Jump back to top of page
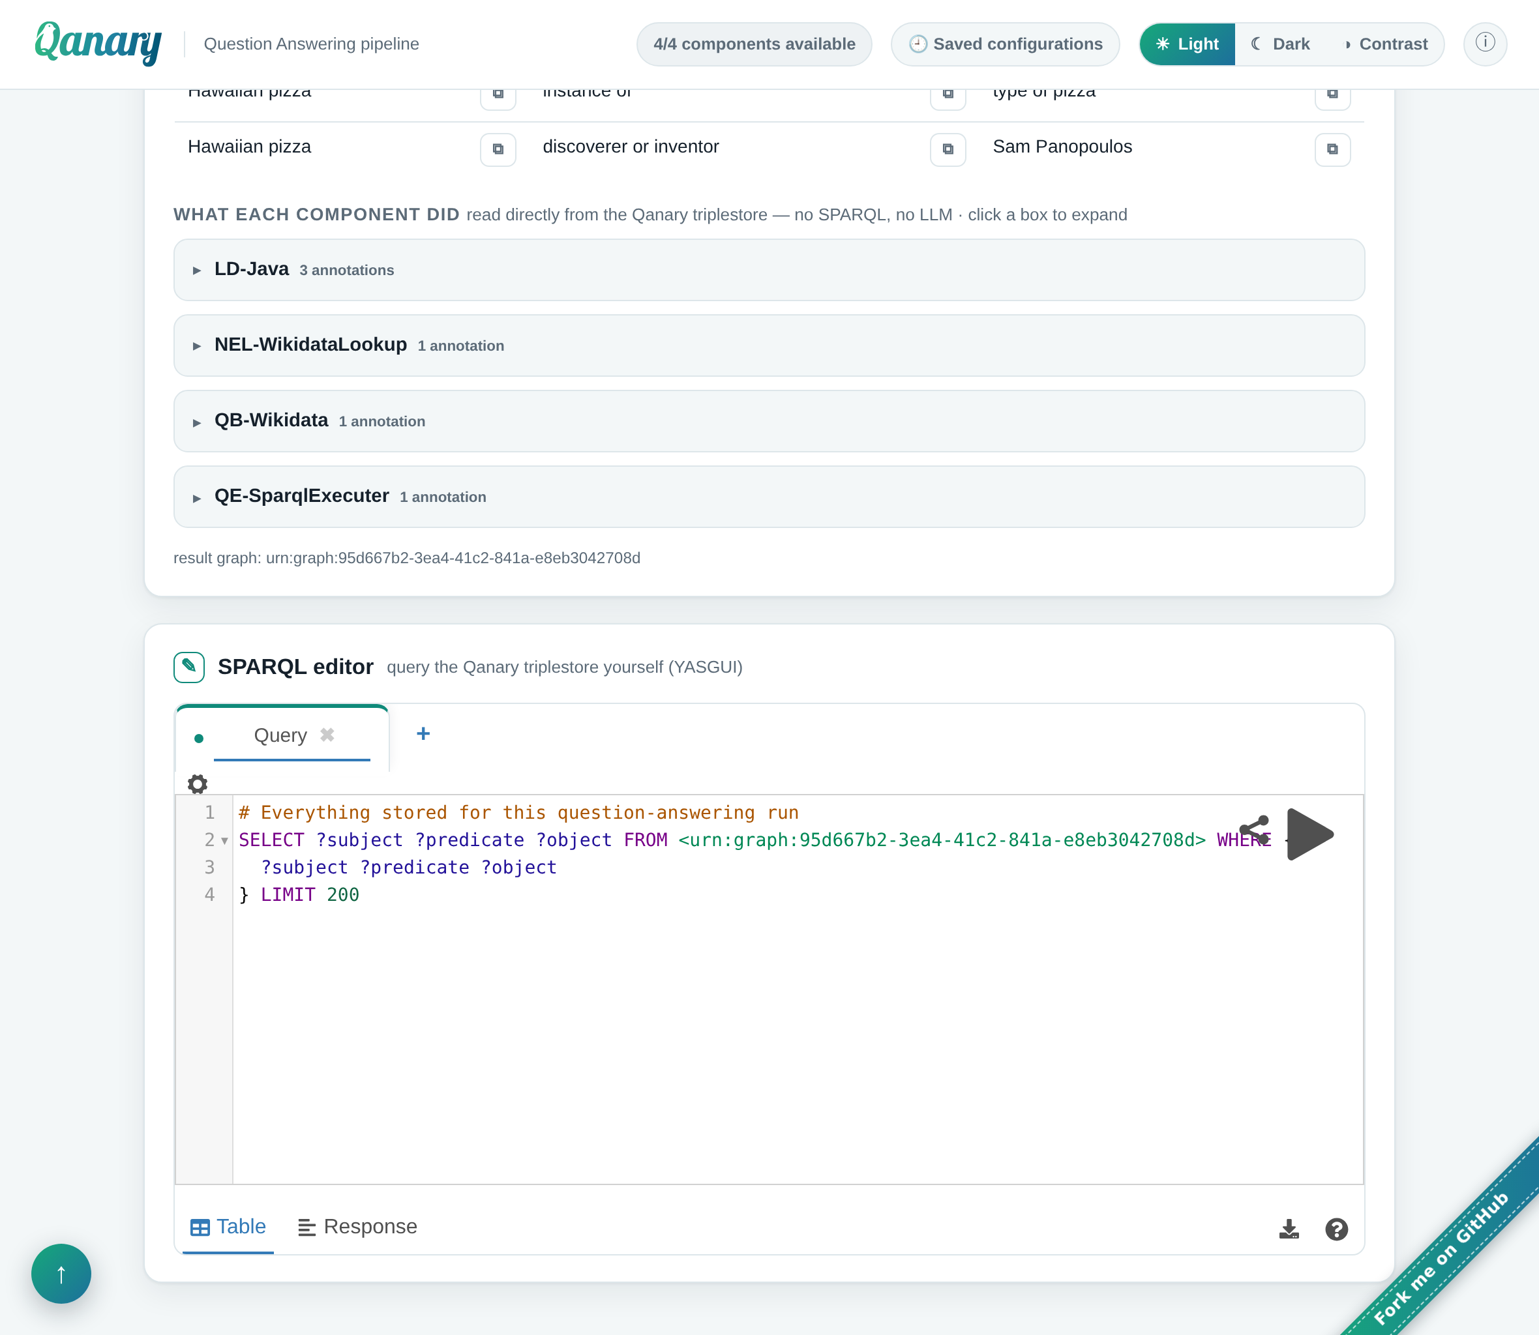This screenshot has height=1335, width=1539. point(61,1273)
